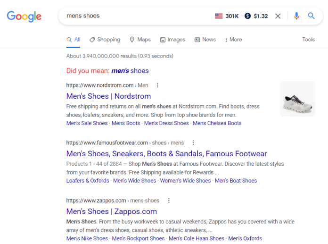Select the All tab
328x244 pixels.
click(74, 40)
